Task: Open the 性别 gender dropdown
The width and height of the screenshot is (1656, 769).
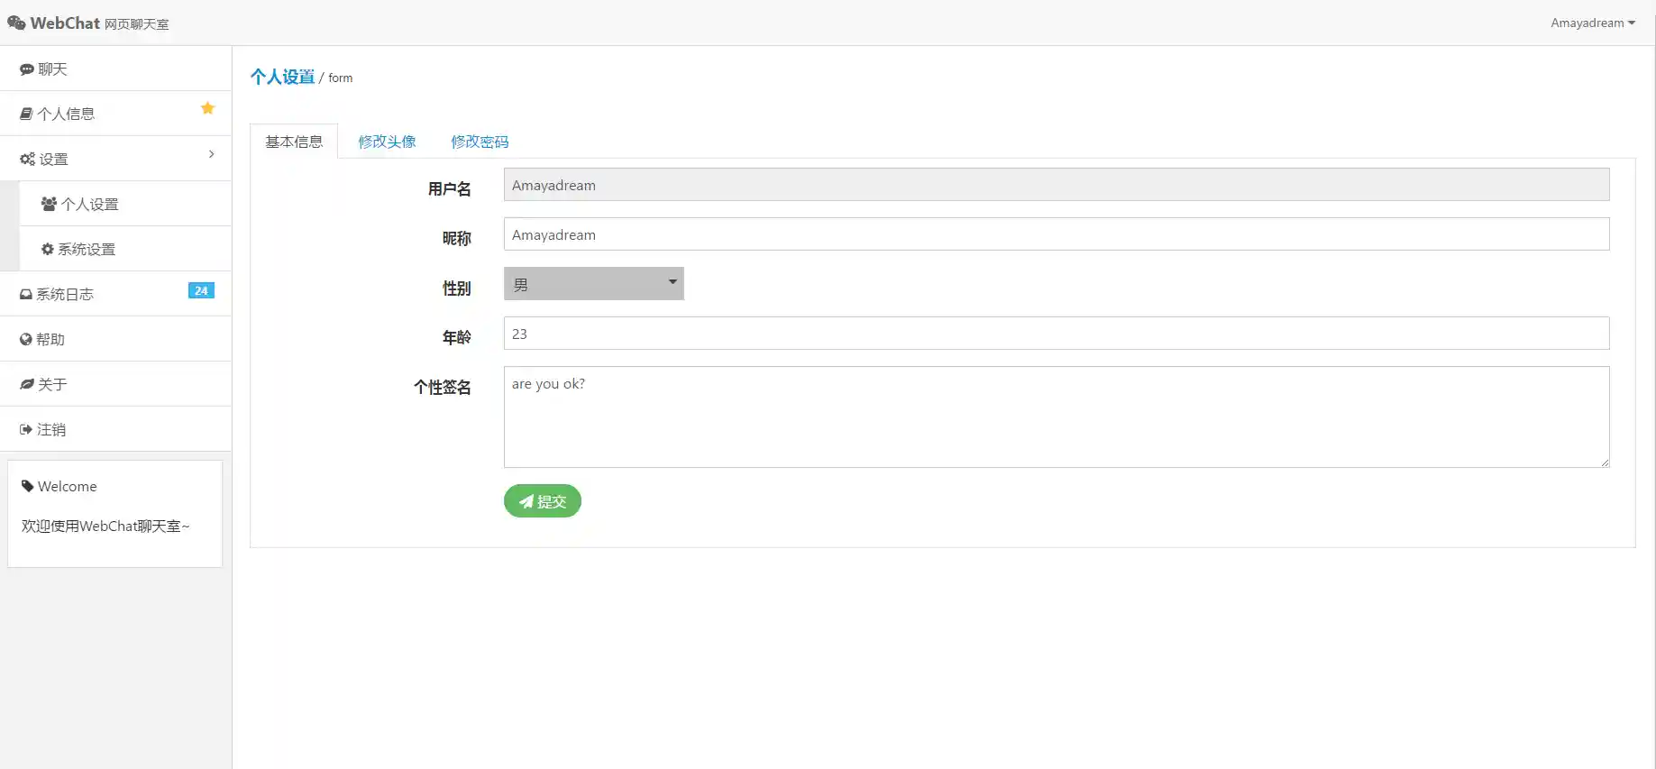Action: (x=593, y=284)
